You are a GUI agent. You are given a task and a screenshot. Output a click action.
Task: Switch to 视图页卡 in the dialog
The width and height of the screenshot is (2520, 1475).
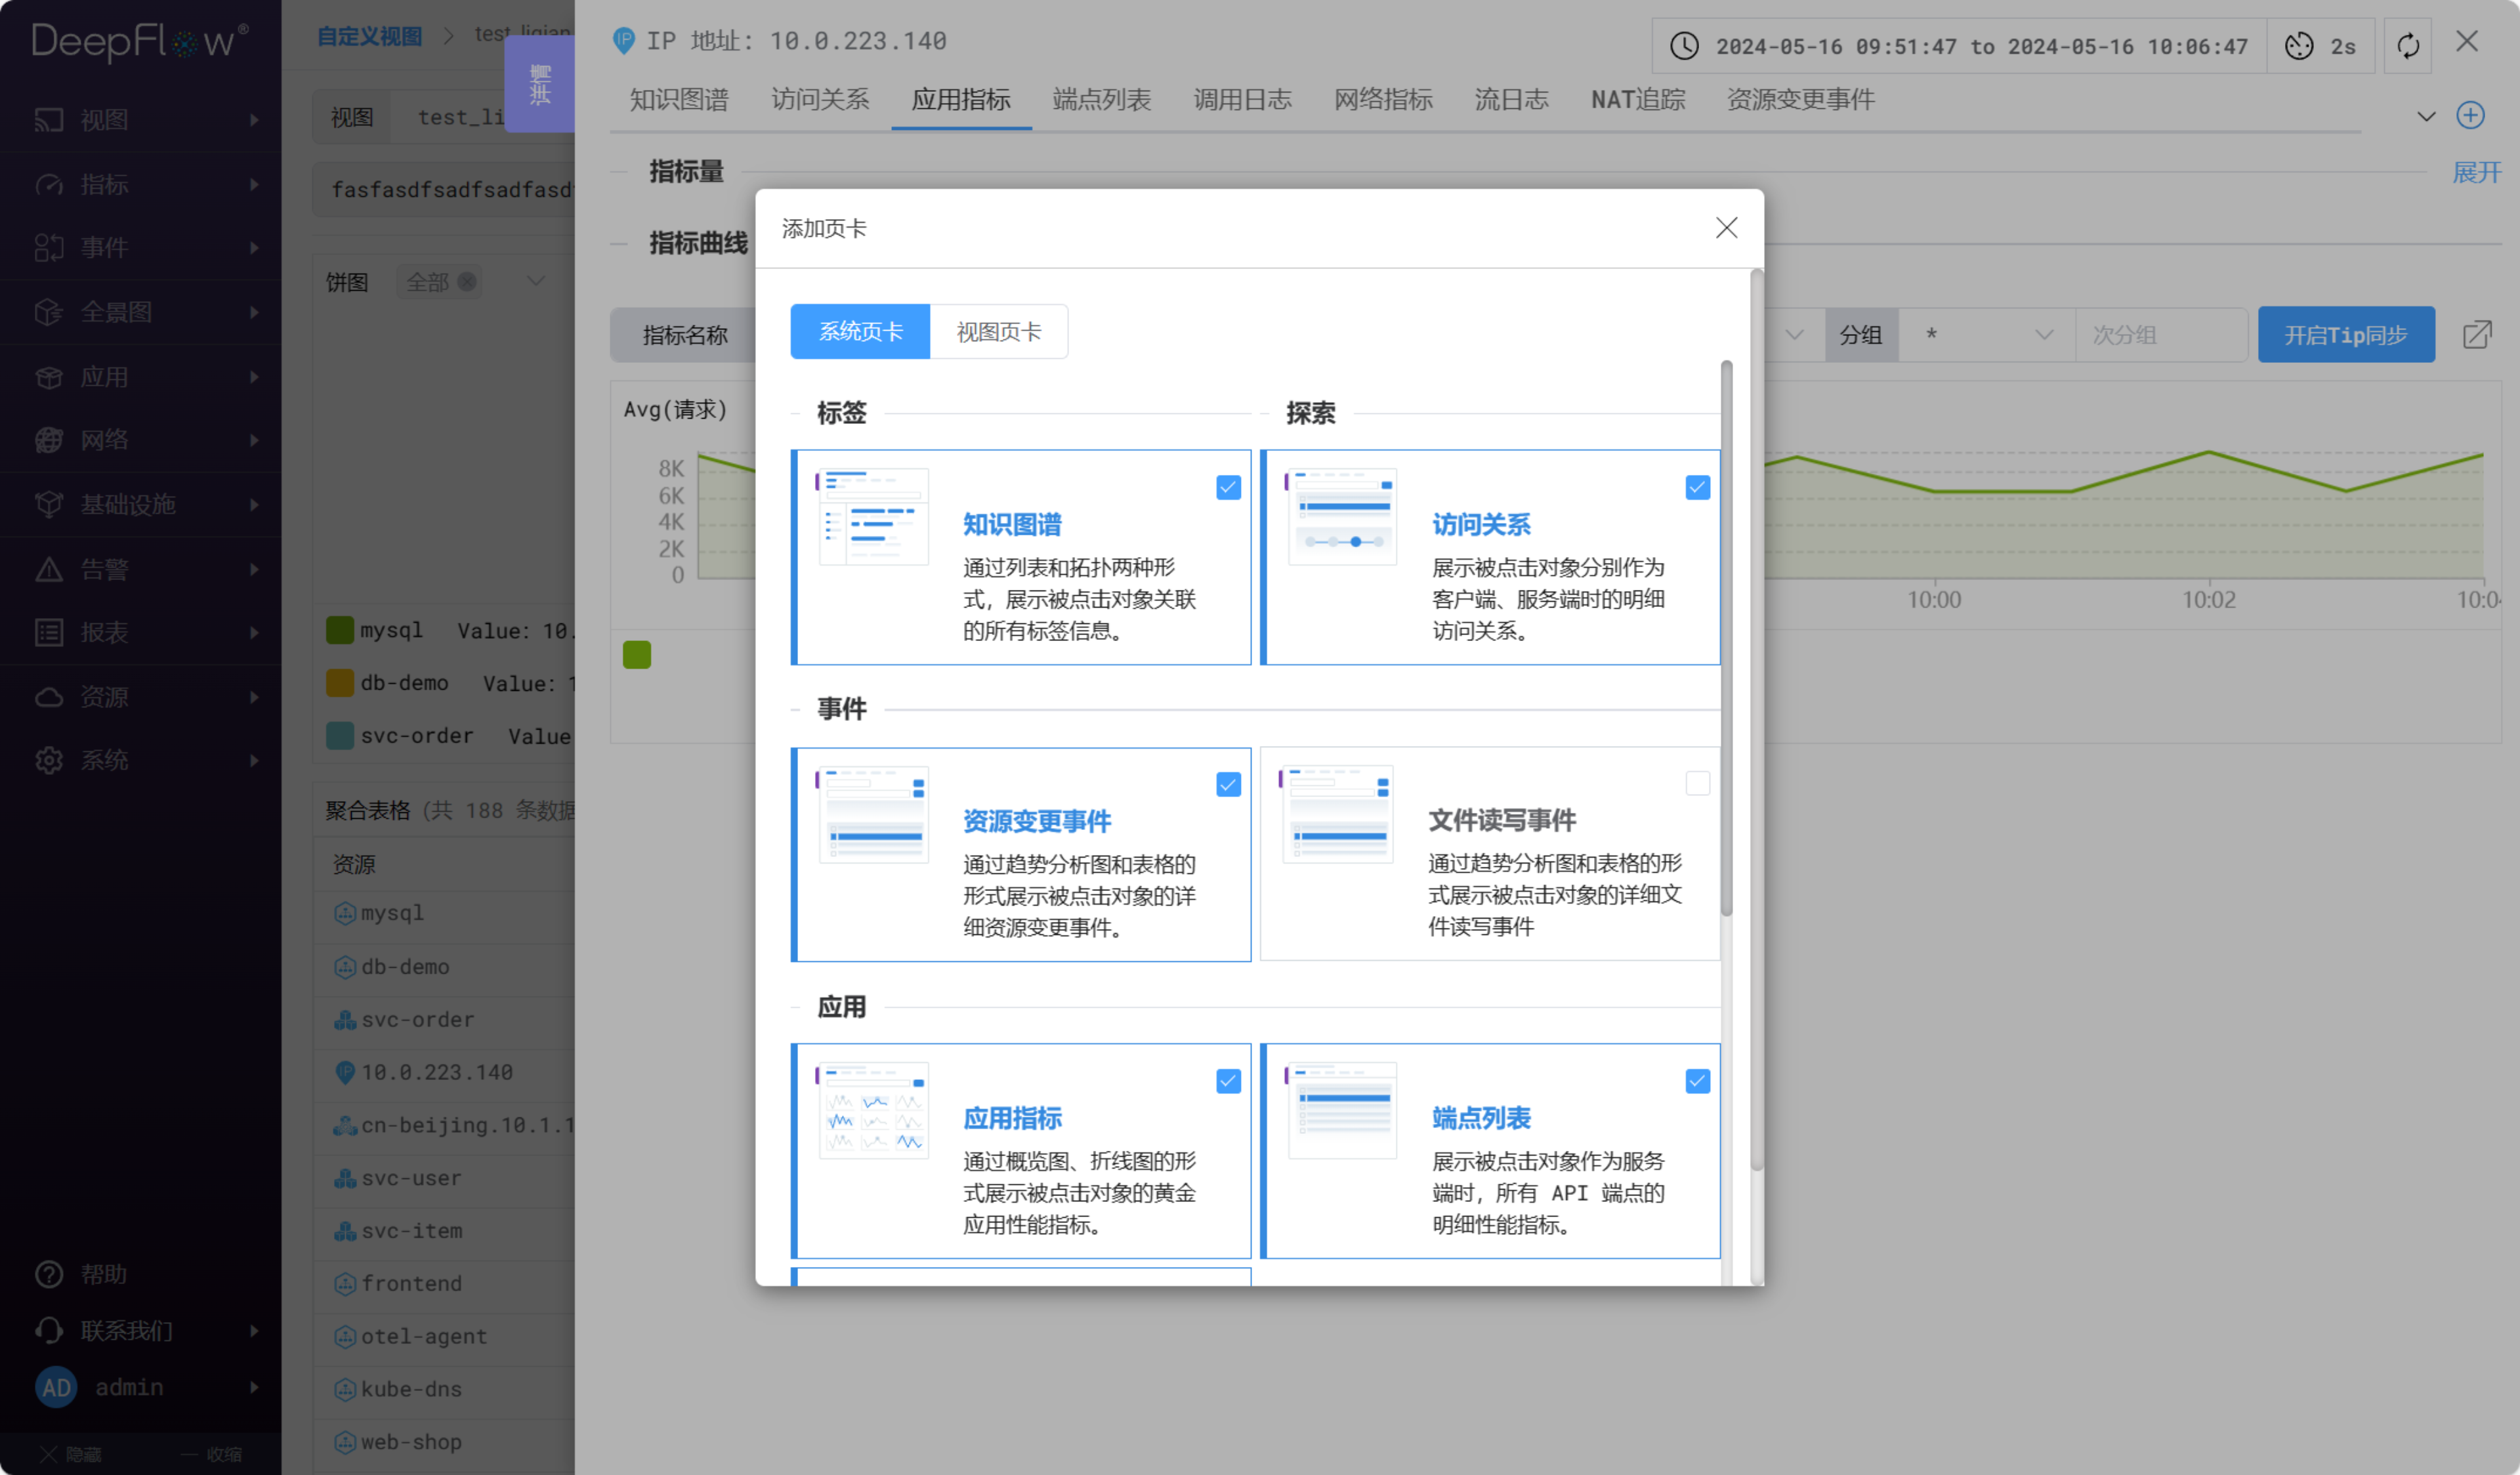click(998, 331)
